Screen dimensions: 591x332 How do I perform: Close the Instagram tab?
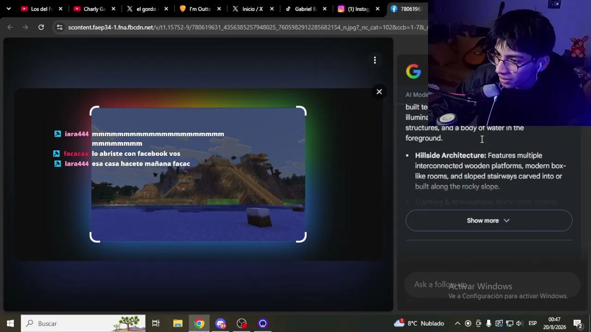378,9
